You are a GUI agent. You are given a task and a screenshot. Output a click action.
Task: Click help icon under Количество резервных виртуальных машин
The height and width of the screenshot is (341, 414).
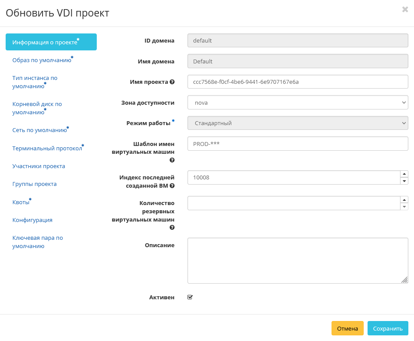point(172,228)
